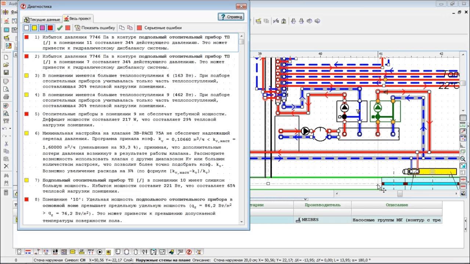Image resolution: width=470 pixels, height=264 pixels.
Task: Click the Насосные группы МК description cell
Action: (397, 220)
